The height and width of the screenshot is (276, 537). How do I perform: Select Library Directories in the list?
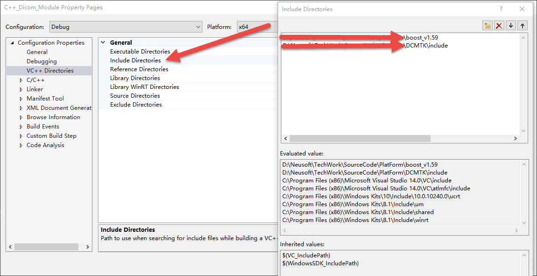tap(135, 78)
